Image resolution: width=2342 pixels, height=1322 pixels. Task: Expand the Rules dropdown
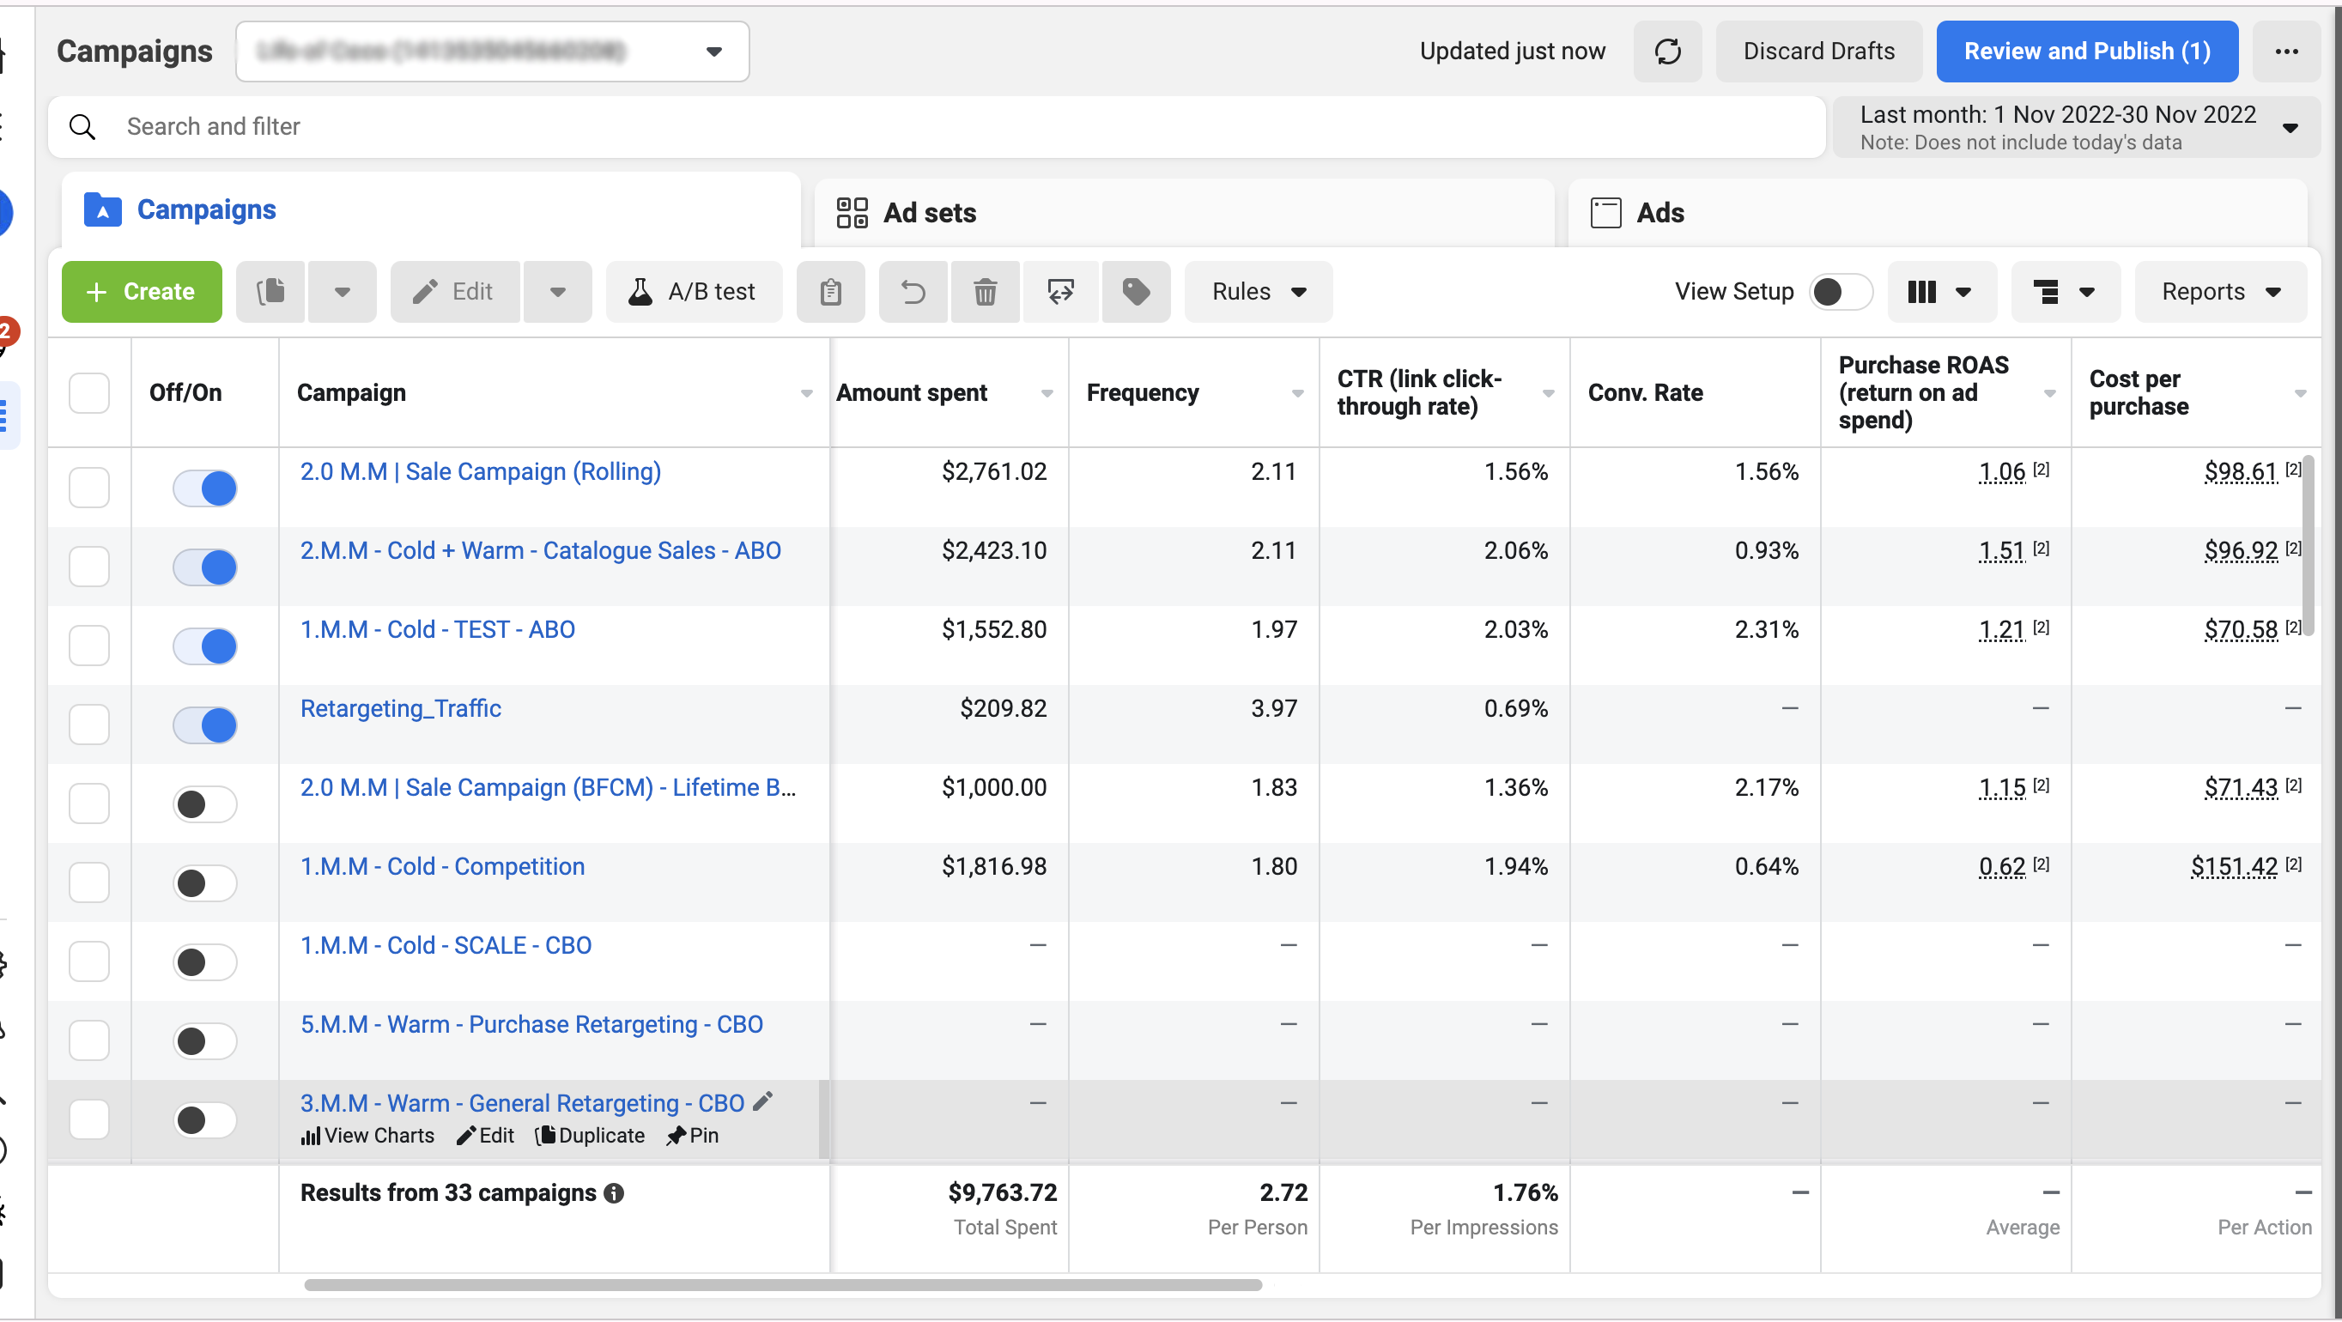click(x=1259, y=292)
